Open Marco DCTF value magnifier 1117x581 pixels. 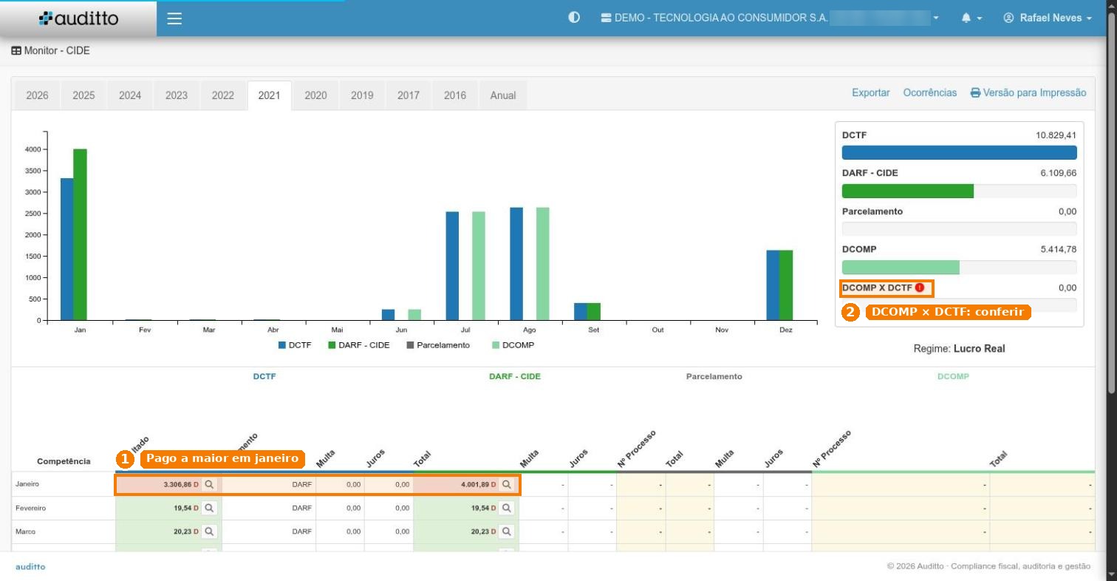[209, 531]
